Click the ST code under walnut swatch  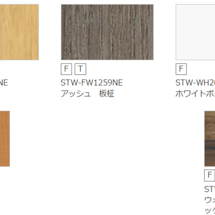pyautogui.click(x=210, y=189)
